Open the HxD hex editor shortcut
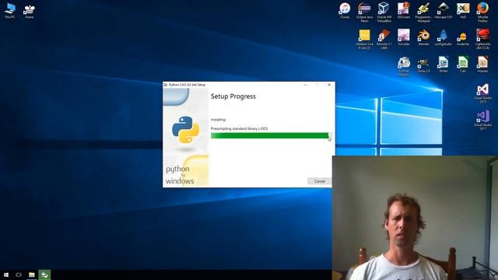This screenshot has height=280, width=498. click(463, 10)
